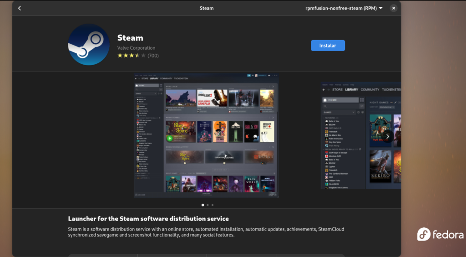Click the Instalar button
Image resolution: width=466 pixels, height=257 pixels.
(328, 46)
